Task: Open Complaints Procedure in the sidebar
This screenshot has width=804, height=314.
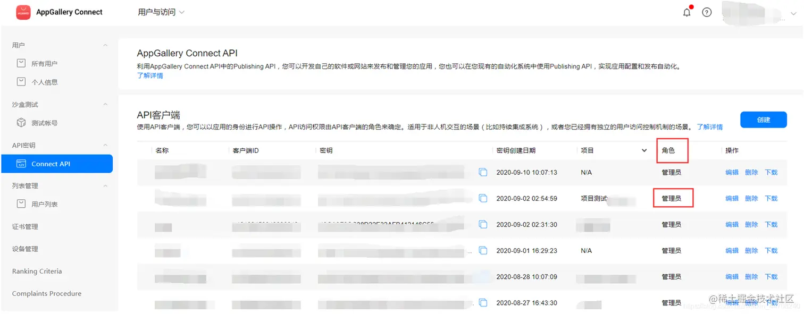Action: [x=47, y=293]
